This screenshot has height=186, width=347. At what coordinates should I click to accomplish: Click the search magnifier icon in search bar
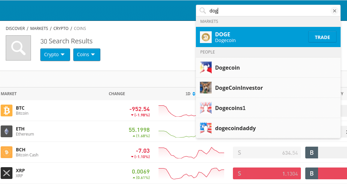click(x=203, y=11)
